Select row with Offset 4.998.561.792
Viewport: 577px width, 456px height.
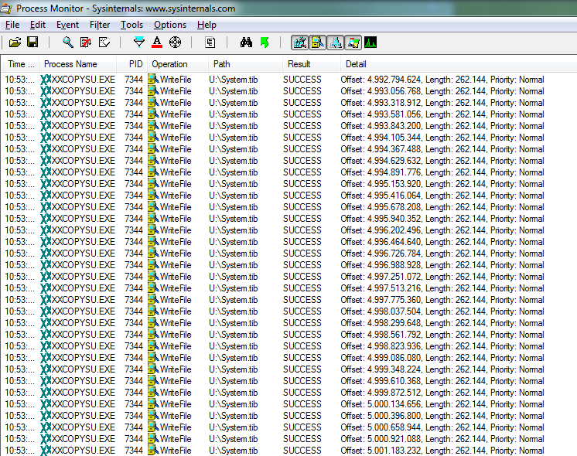(288, 335)
